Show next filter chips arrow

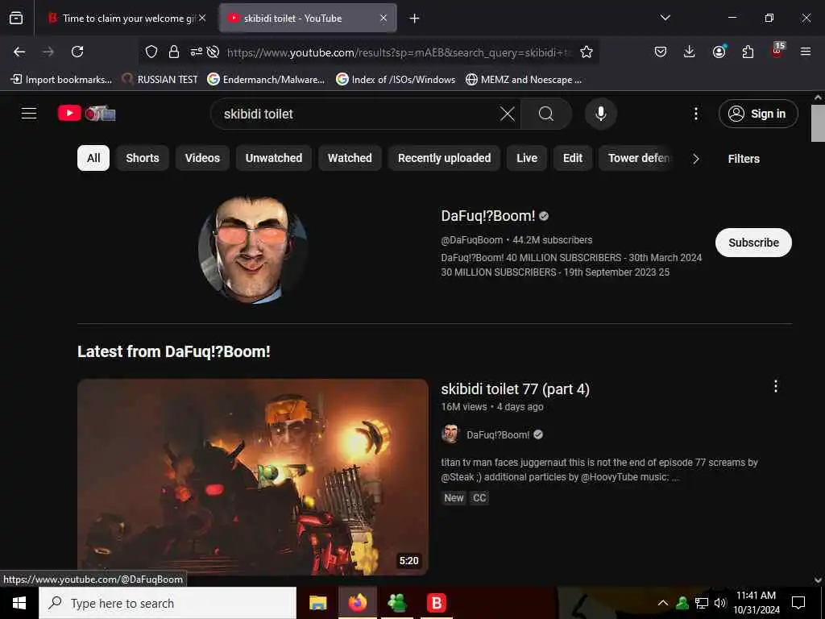[695, 159]
